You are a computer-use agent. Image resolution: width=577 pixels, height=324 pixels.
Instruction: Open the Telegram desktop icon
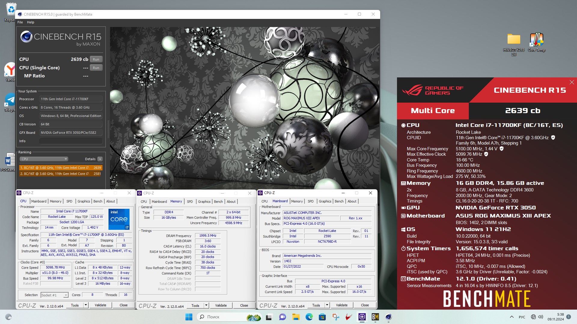(x=10, y=102)
